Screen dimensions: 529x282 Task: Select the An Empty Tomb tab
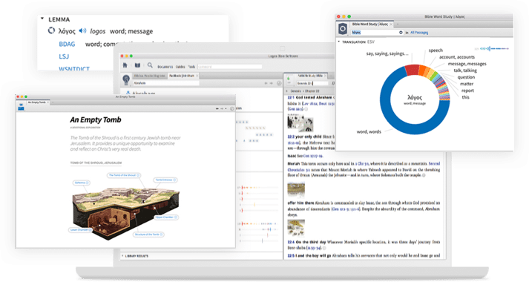coord(36,102)
